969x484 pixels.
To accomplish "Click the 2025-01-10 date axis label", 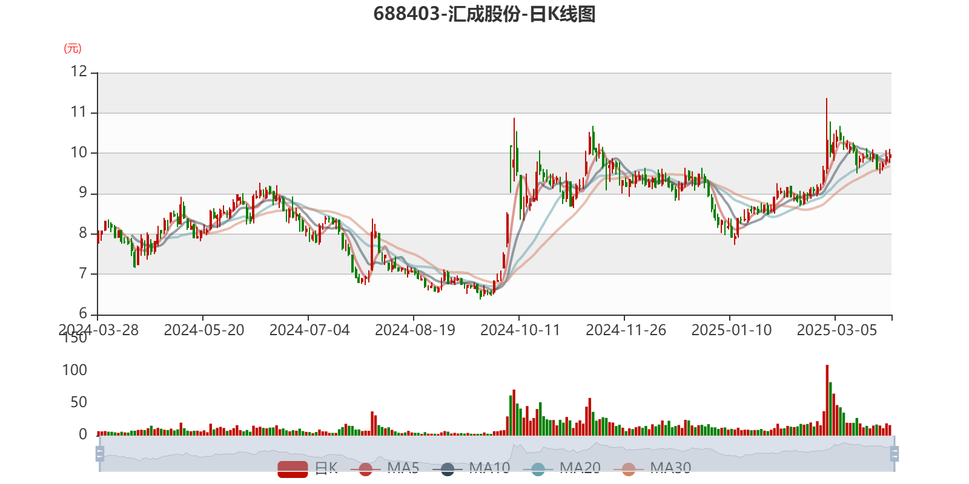I will point(732,330).
